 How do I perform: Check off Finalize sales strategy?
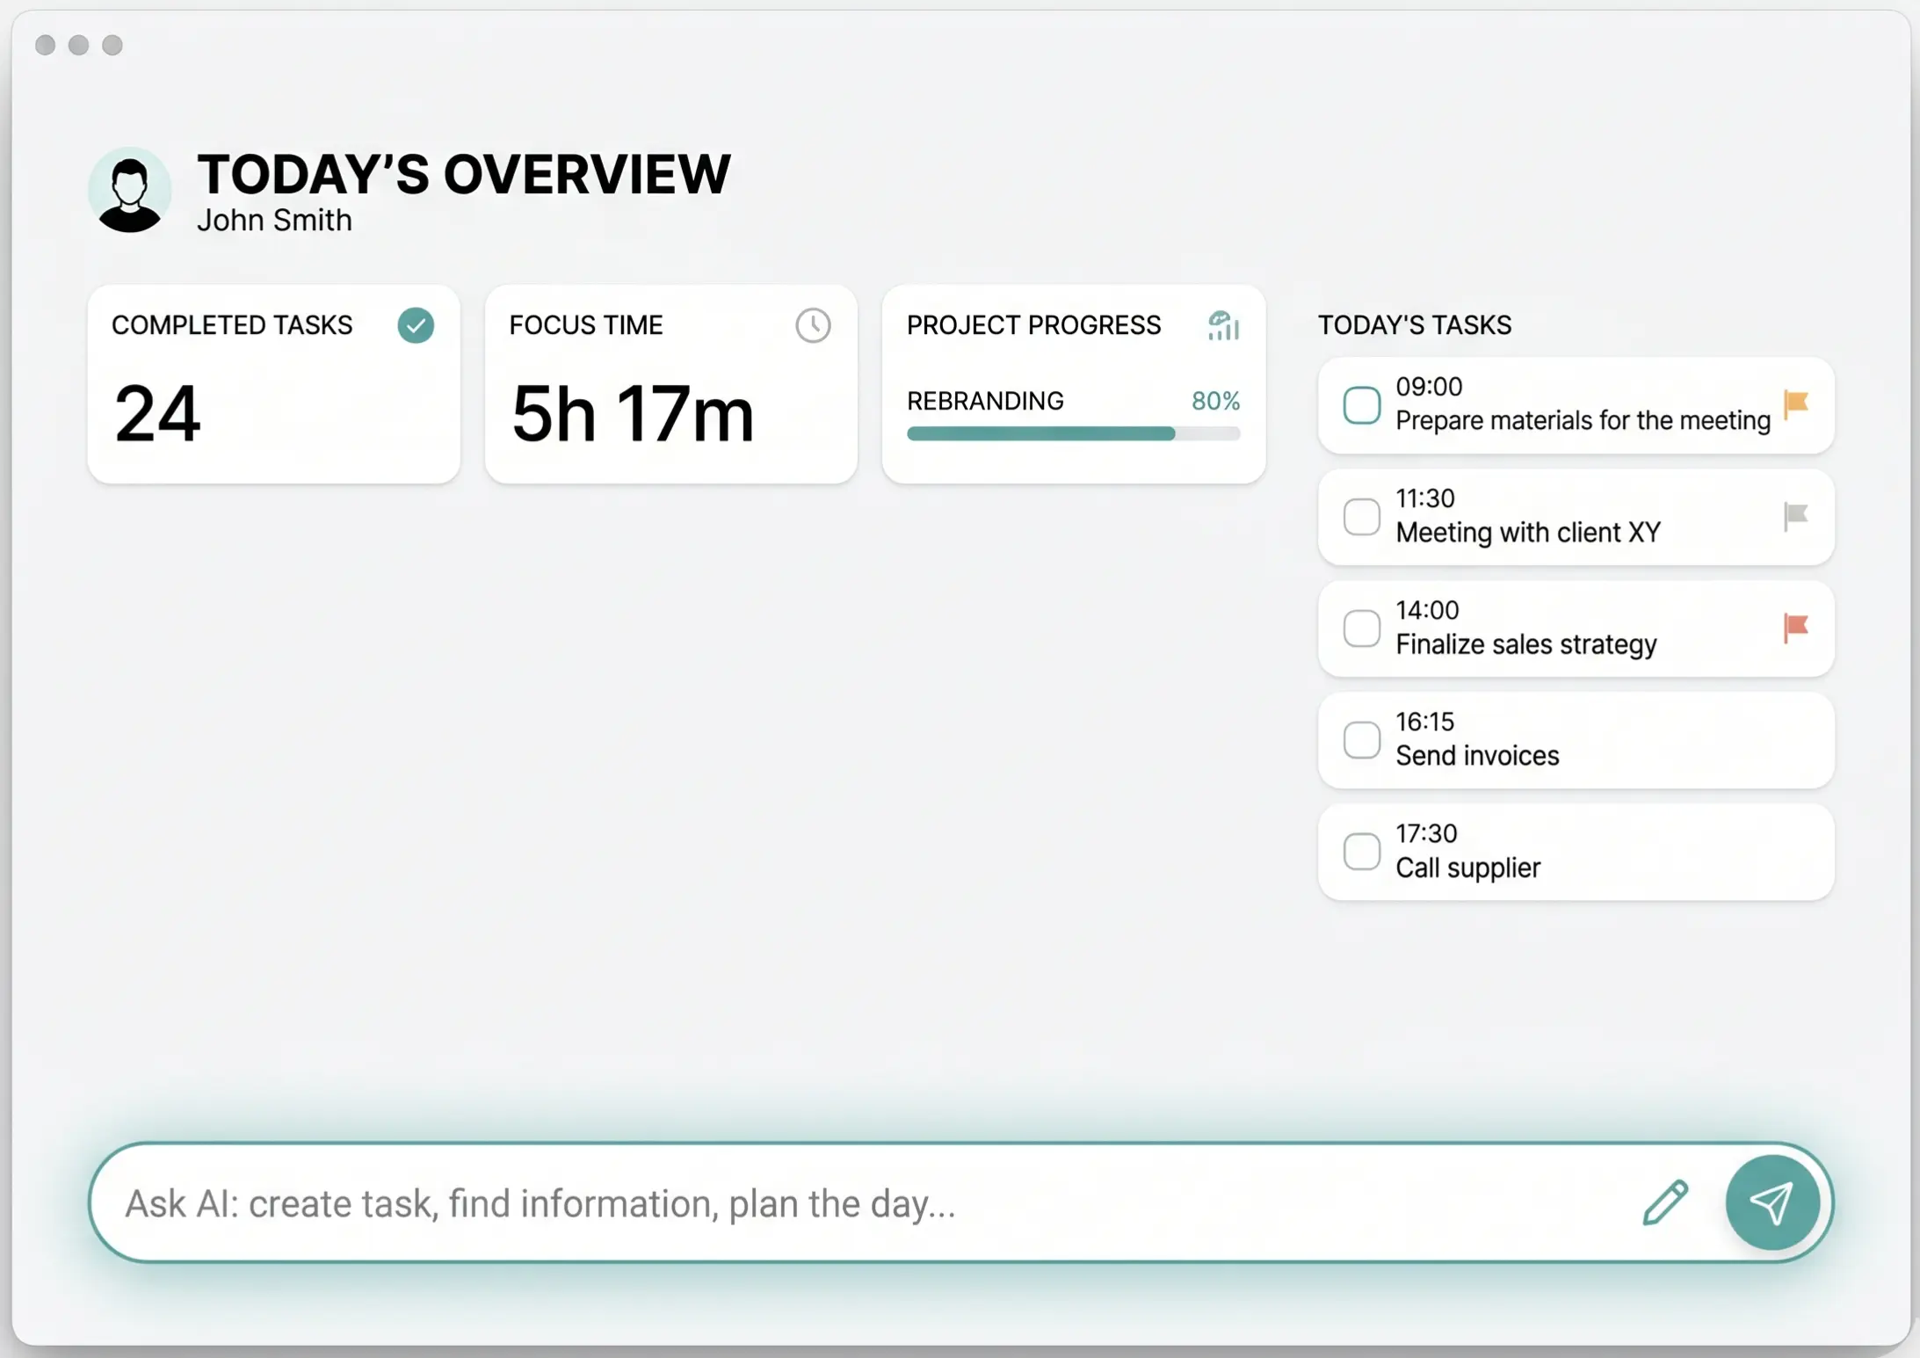[1362, 628]
